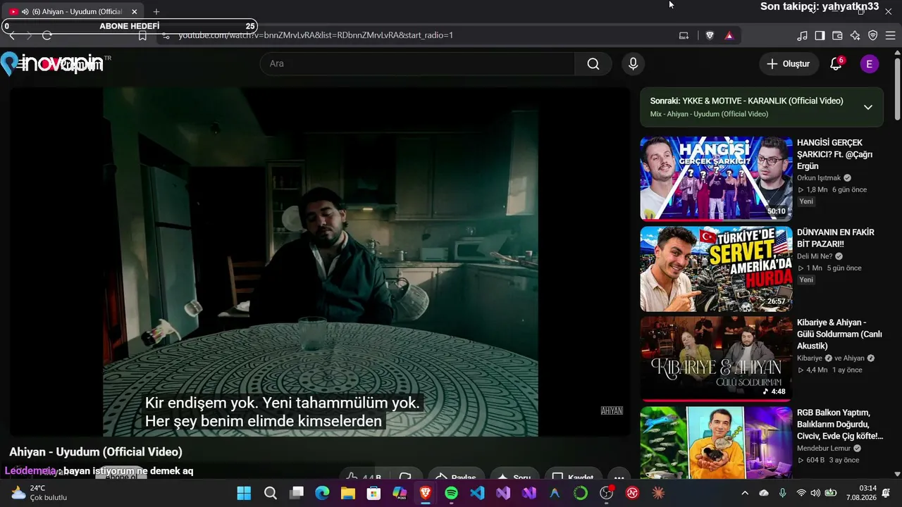This screenshot has height=507, width=902.
Task: Open microphone icon in system tray
Action: pos(782,493)
